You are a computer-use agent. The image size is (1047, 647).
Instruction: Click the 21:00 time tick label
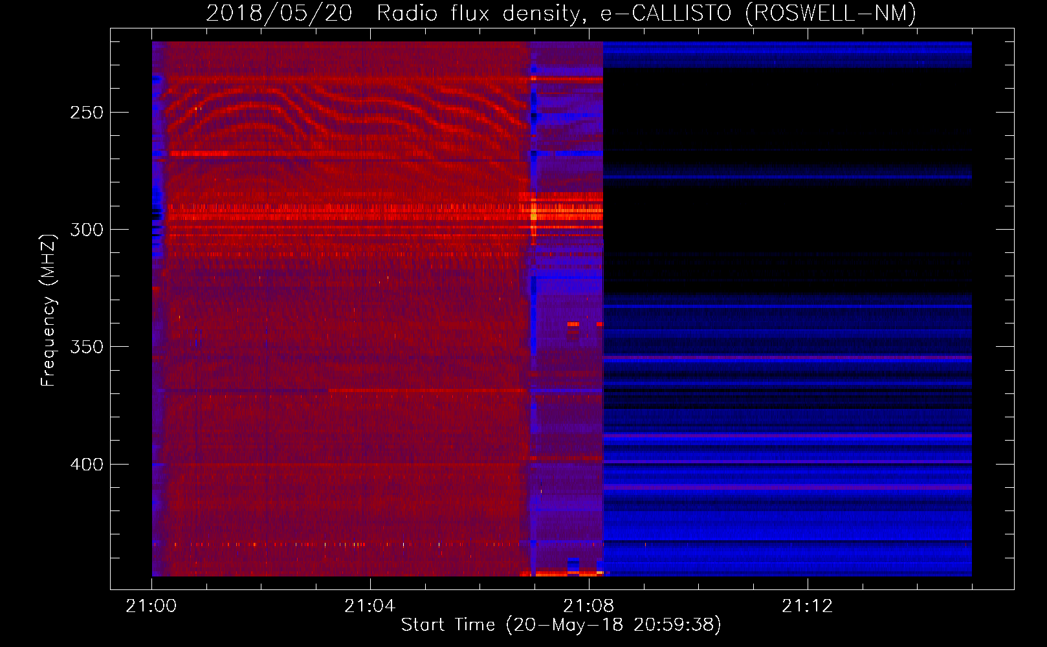click(x=151, y=606)
